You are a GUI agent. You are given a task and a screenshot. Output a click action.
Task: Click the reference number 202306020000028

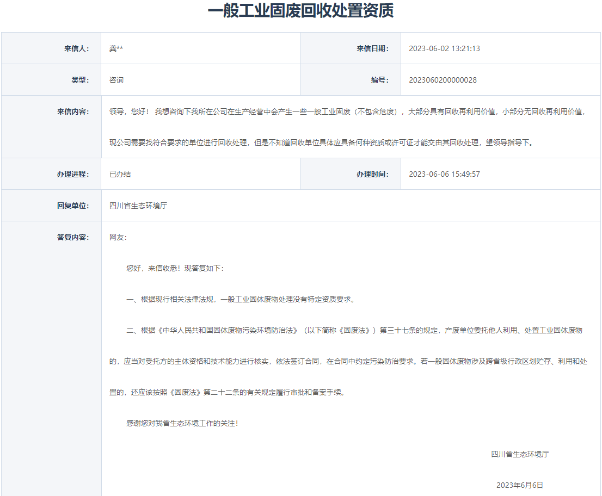443,80
